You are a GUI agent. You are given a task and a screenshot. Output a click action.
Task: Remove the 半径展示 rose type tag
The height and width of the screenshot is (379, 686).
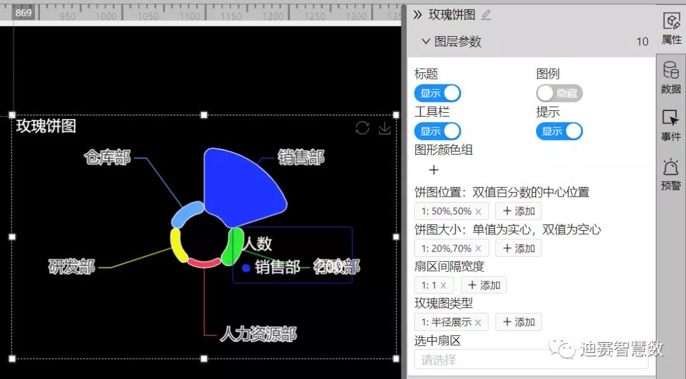478,322
